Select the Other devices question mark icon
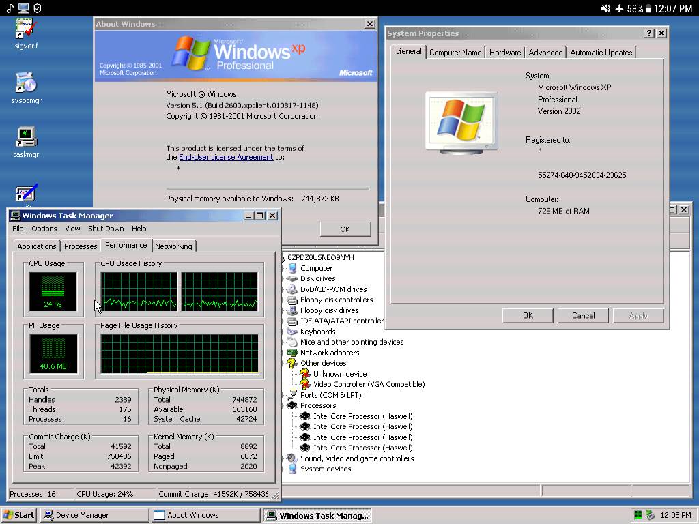This screenshot has width=699, height=524. tap(292, 363)
